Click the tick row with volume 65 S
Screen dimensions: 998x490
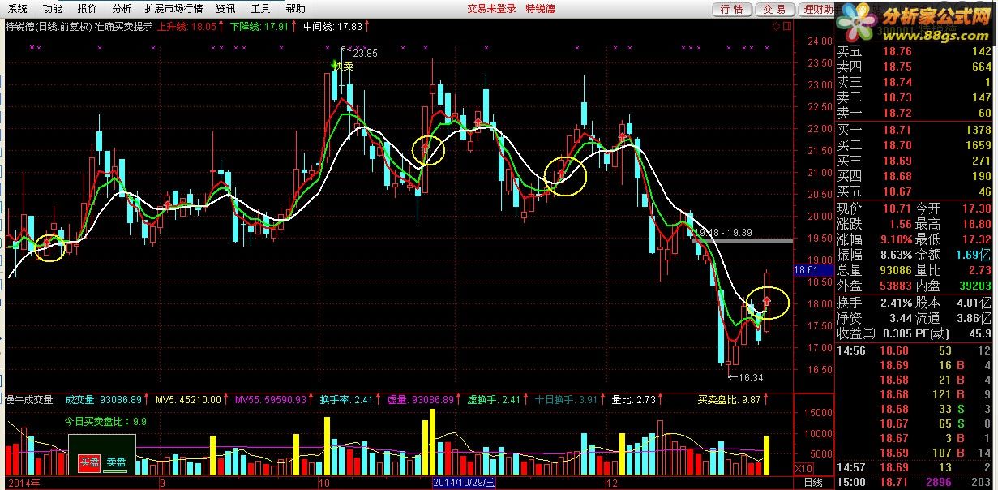point(914,423)
